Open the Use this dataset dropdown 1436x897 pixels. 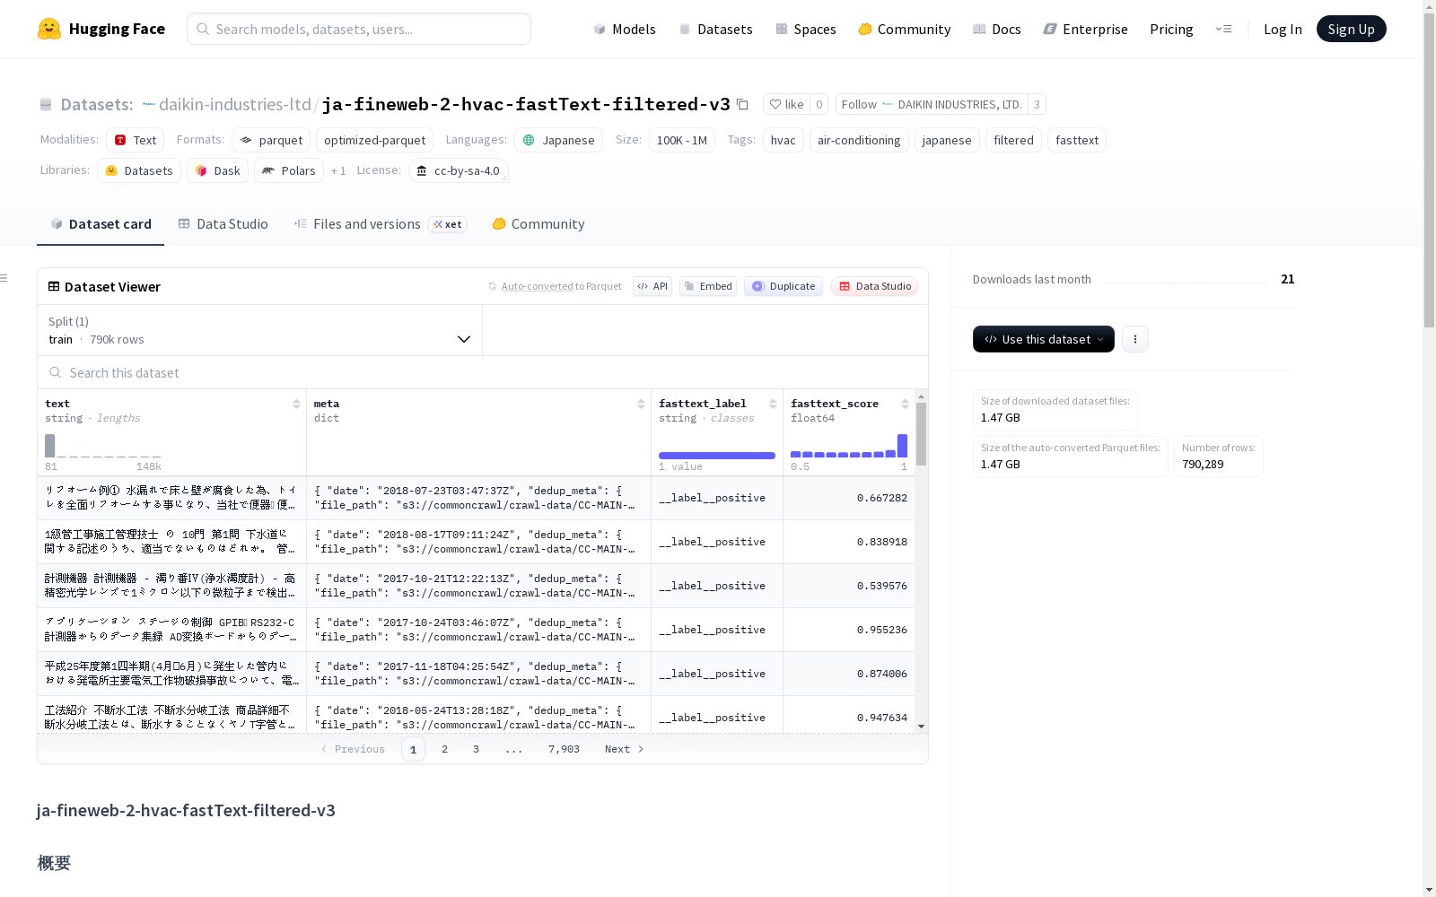pos(1044,339)
